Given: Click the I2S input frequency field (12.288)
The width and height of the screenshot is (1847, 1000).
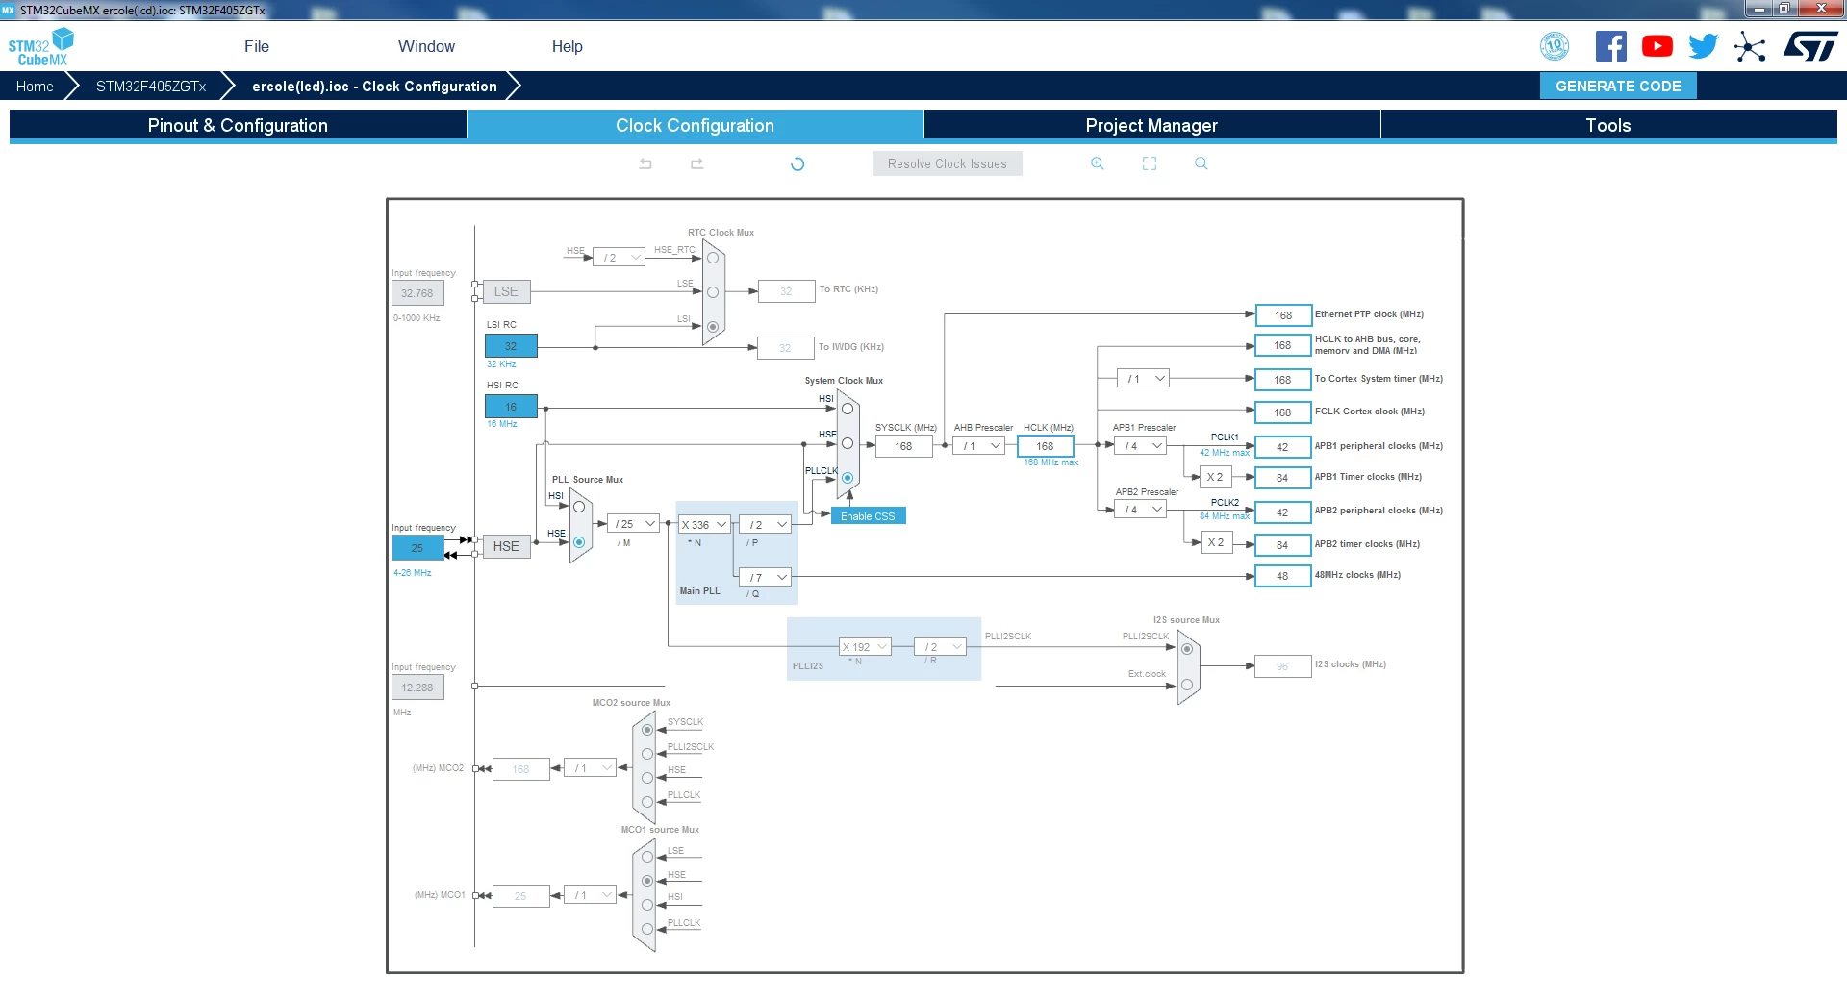Looking at the screenshot, I should coord(417,687).
